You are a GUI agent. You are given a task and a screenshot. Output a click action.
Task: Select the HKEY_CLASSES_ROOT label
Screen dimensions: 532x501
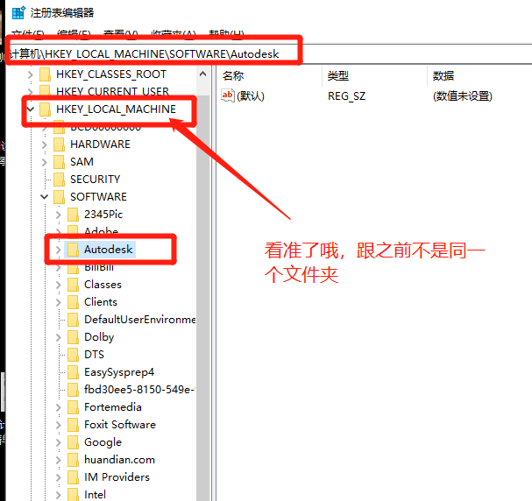111,74
